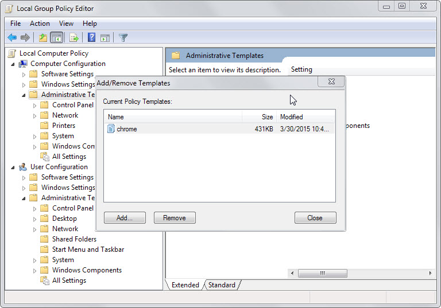Open the View menu
441x308 pixels.
[x=66, y=24]
